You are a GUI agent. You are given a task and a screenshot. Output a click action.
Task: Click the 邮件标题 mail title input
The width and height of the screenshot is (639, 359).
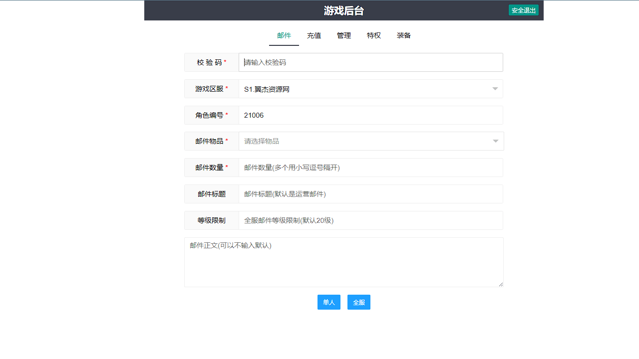(370, 193)
